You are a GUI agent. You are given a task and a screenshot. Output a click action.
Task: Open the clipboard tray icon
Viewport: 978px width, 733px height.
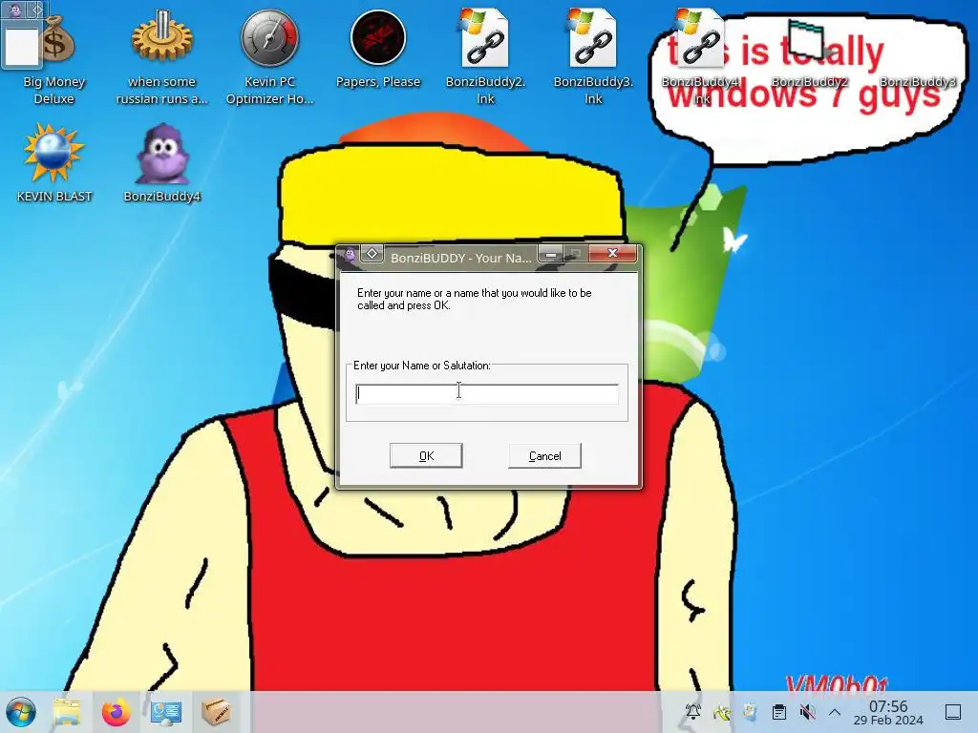coord(779,712)
